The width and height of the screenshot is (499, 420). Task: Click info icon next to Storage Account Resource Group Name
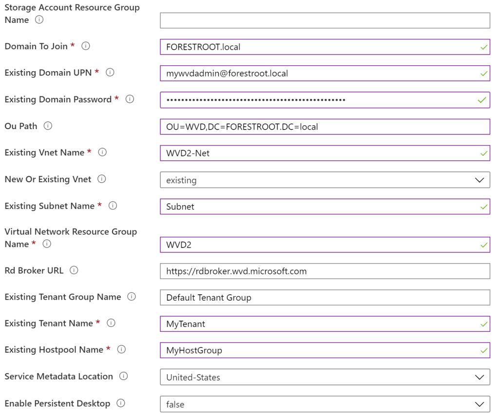[x=39, y=19]
